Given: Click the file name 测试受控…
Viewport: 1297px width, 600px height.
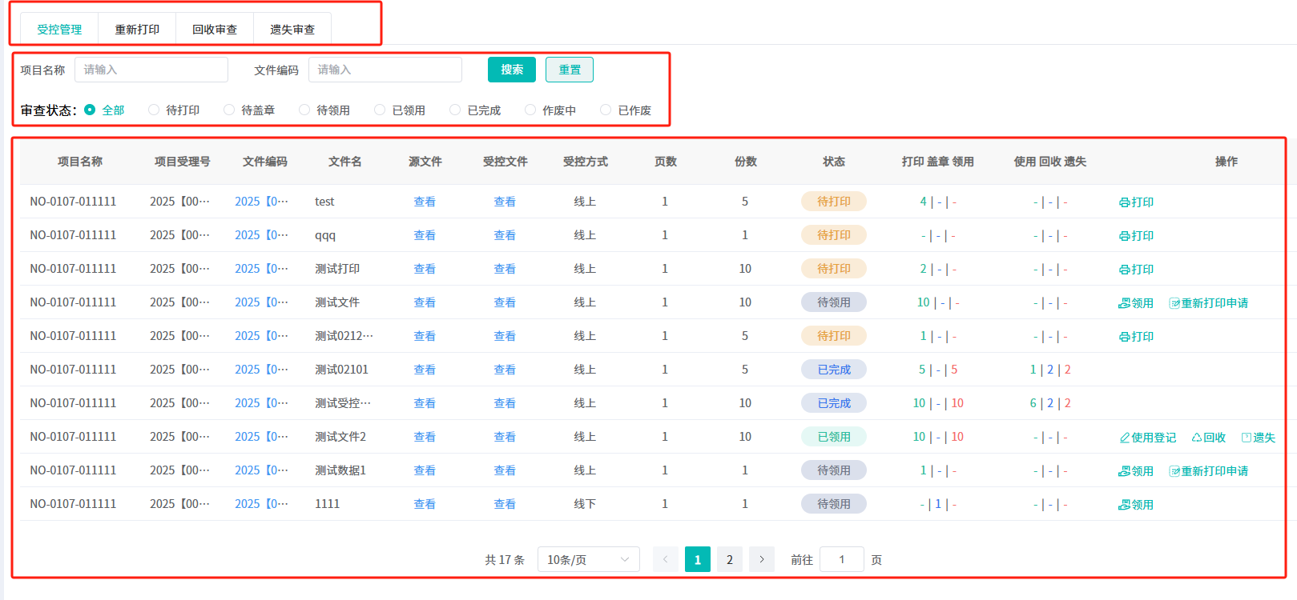Looking at the screenshot, I should coord(343,403).
